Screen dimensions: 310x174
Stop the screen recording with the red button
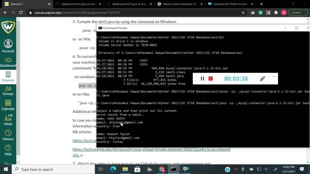(x=211, y=78)
